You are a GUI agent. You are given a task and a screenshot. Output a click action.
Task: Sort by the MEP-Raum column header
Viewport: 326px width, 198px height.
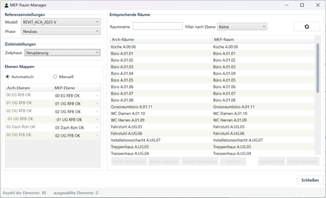[263, 39]
